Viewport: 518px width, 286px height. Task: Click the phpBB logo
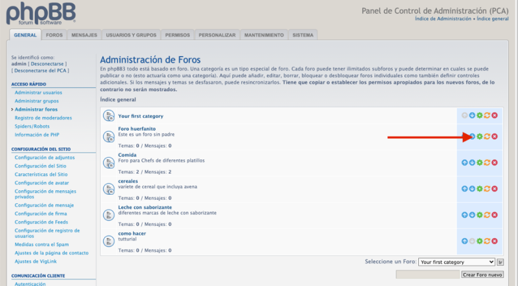41,14
